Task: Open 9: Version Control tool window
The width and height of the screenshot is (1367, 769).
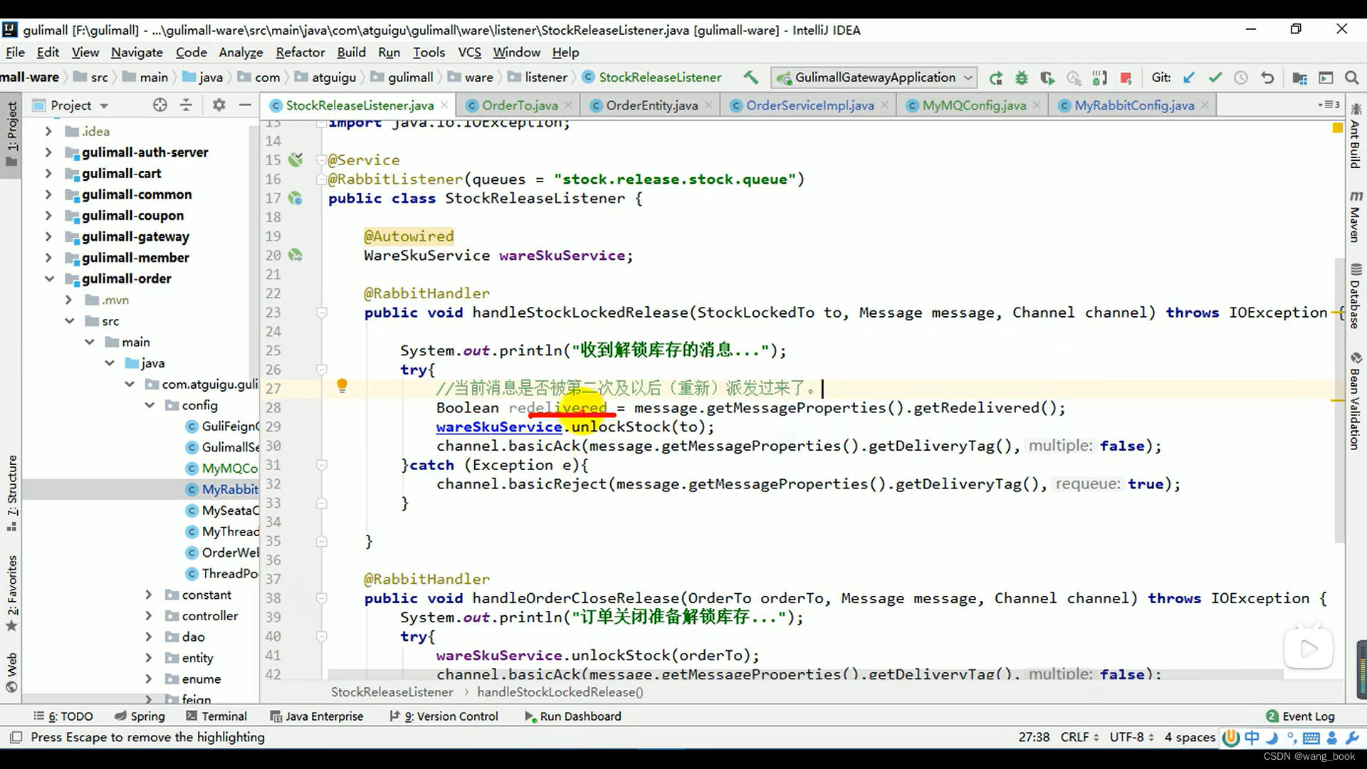Action: [x=444, y=716]
